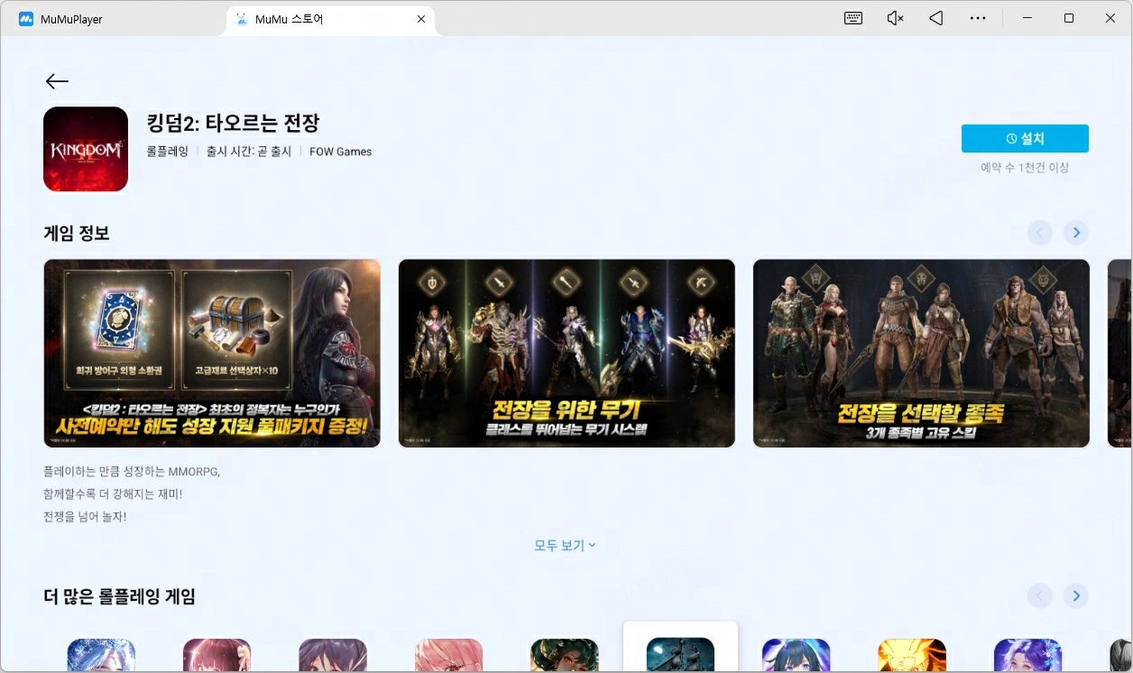Click the 설치 install button

(1025, 139)
